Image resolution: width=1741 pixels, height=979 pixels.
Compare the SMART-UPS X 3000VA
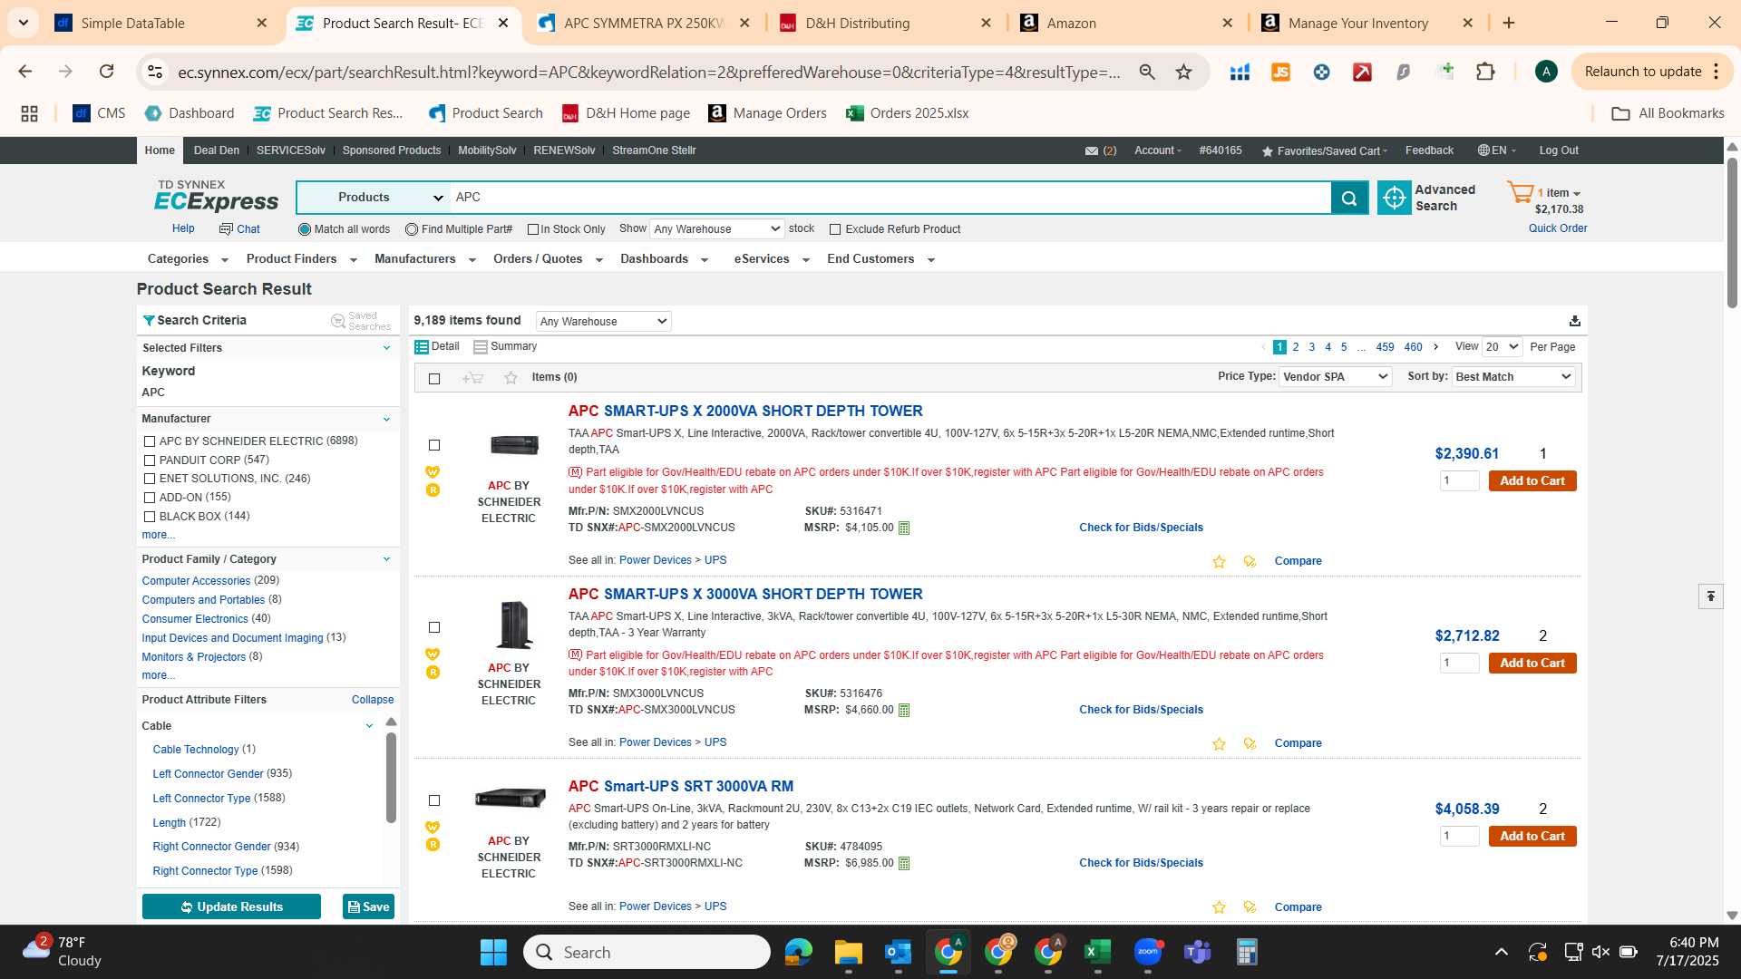tap(1298, 743)
